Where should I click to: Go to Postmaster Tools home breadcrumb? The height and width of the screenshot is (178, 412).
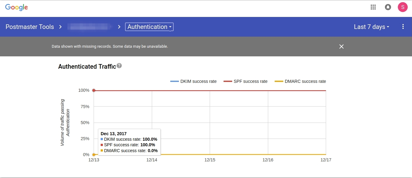coord(30,27)
